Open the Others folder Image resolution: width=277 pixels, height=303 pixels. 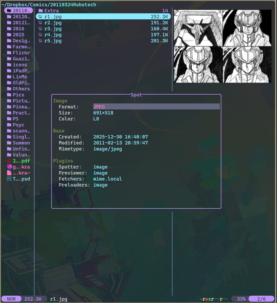coord(21,89)
